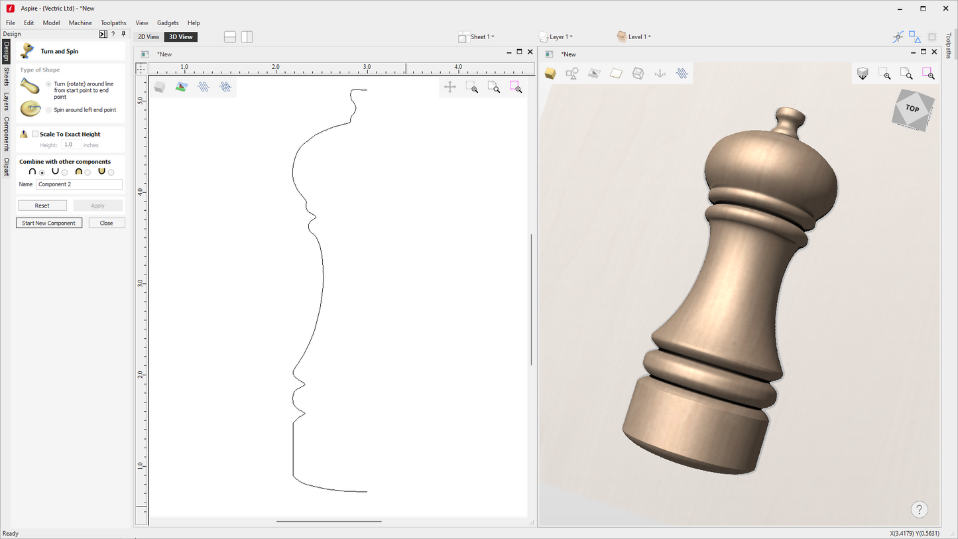
Task: Click the Reset button
Action: (x=42, y=206)
